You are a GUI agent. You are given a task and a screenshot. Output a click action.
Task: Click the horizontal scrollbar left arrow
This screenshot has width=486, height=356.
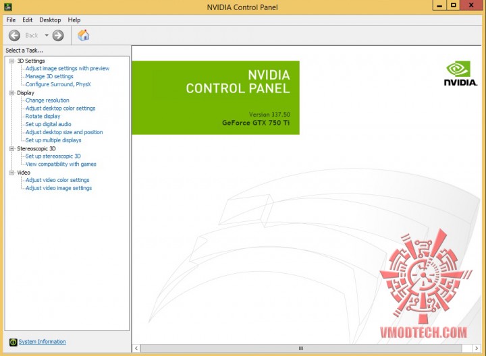click(136, 349)
